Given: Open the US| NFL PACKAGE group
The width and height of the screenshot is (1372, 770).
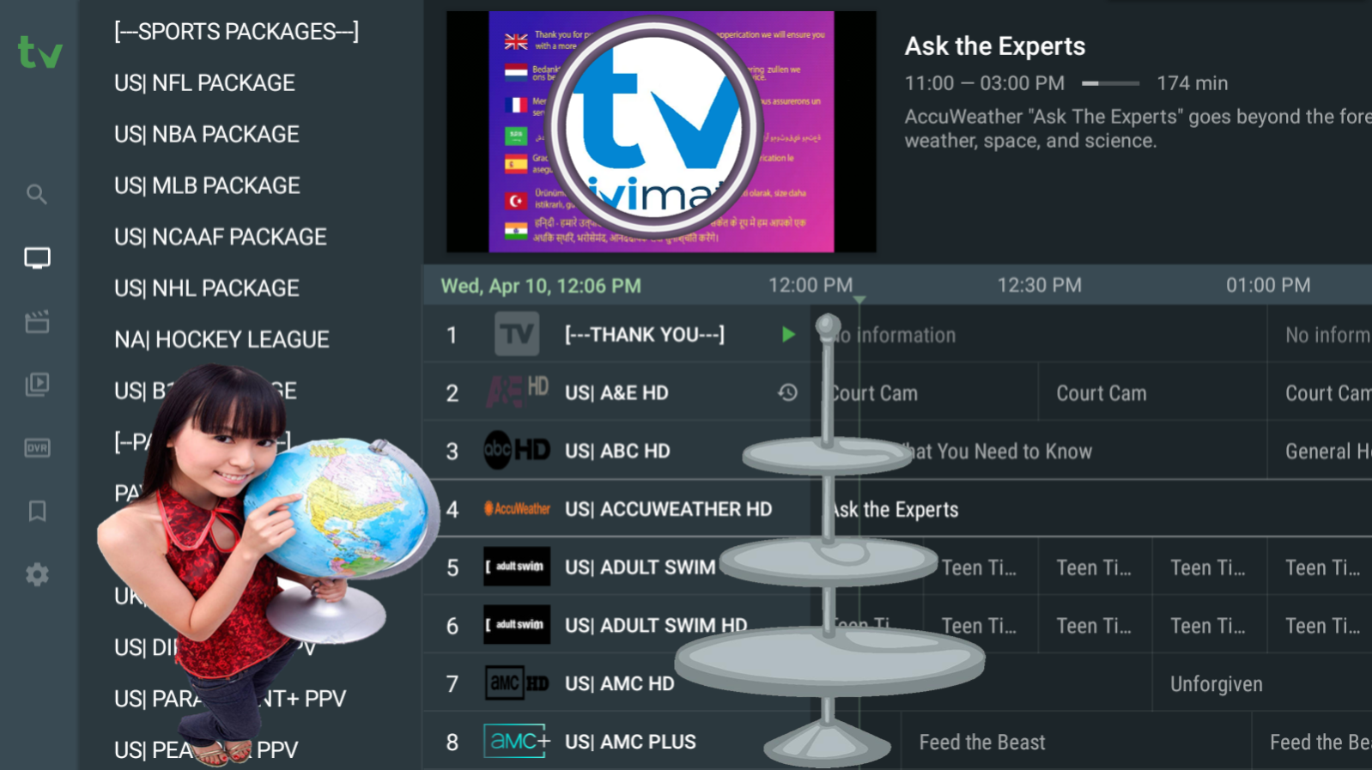Looking at the screenshot, I should (204, 83).
